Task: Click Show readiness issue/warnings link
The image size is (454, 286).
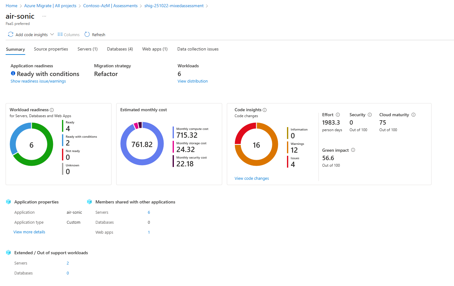Action: point(38,81)
